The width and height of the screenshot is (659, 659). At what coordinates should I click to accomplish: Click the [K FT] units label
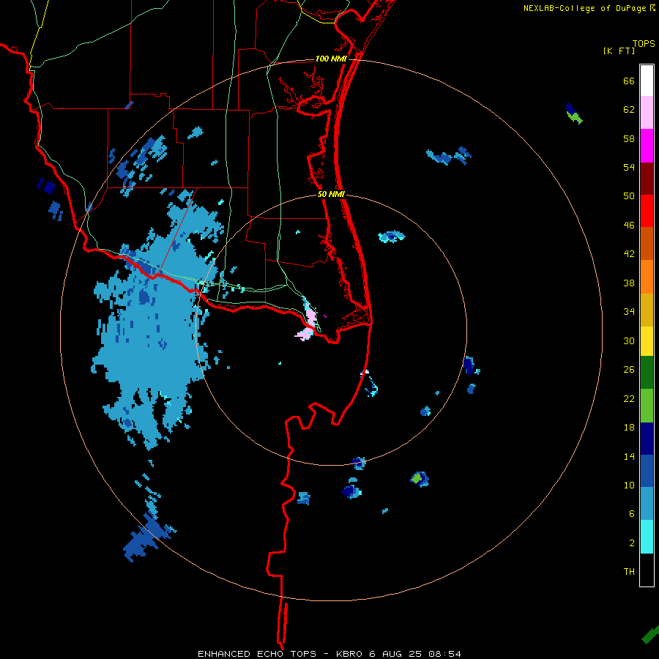pos(619,51)
